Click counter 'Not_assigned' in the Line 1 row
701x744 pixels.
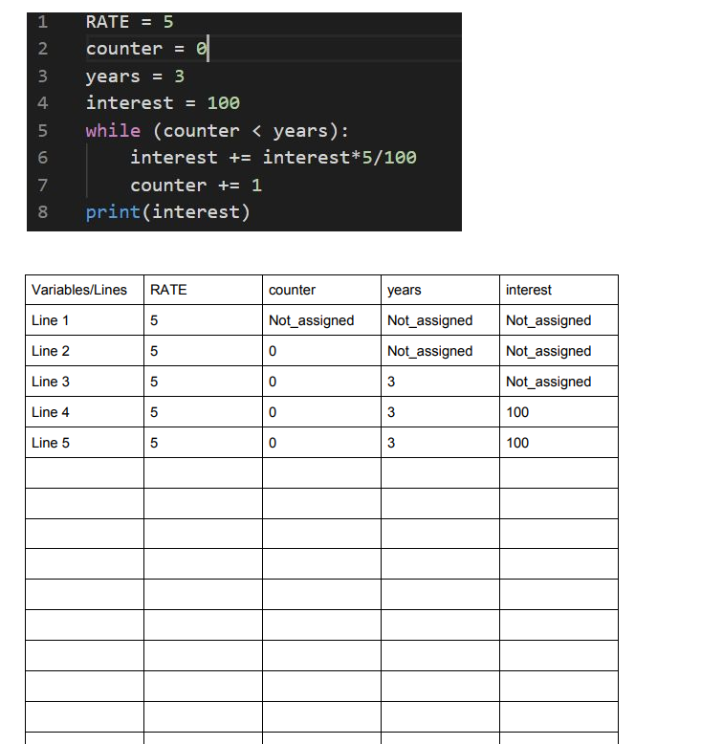tap(312, 320)
